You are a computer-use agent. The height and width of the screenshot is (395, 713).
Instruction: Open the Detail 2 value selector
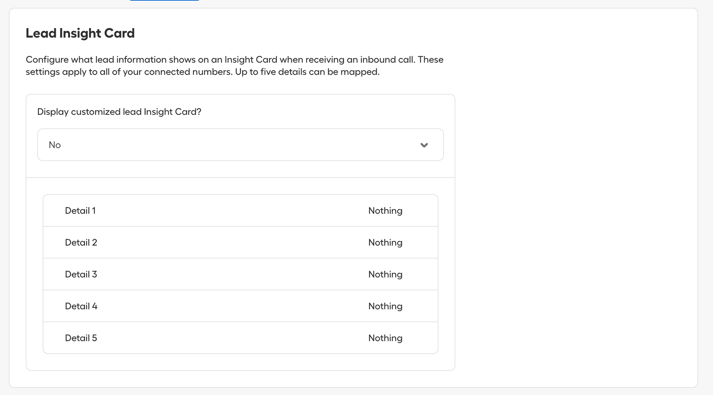click(x=385, y=242)
